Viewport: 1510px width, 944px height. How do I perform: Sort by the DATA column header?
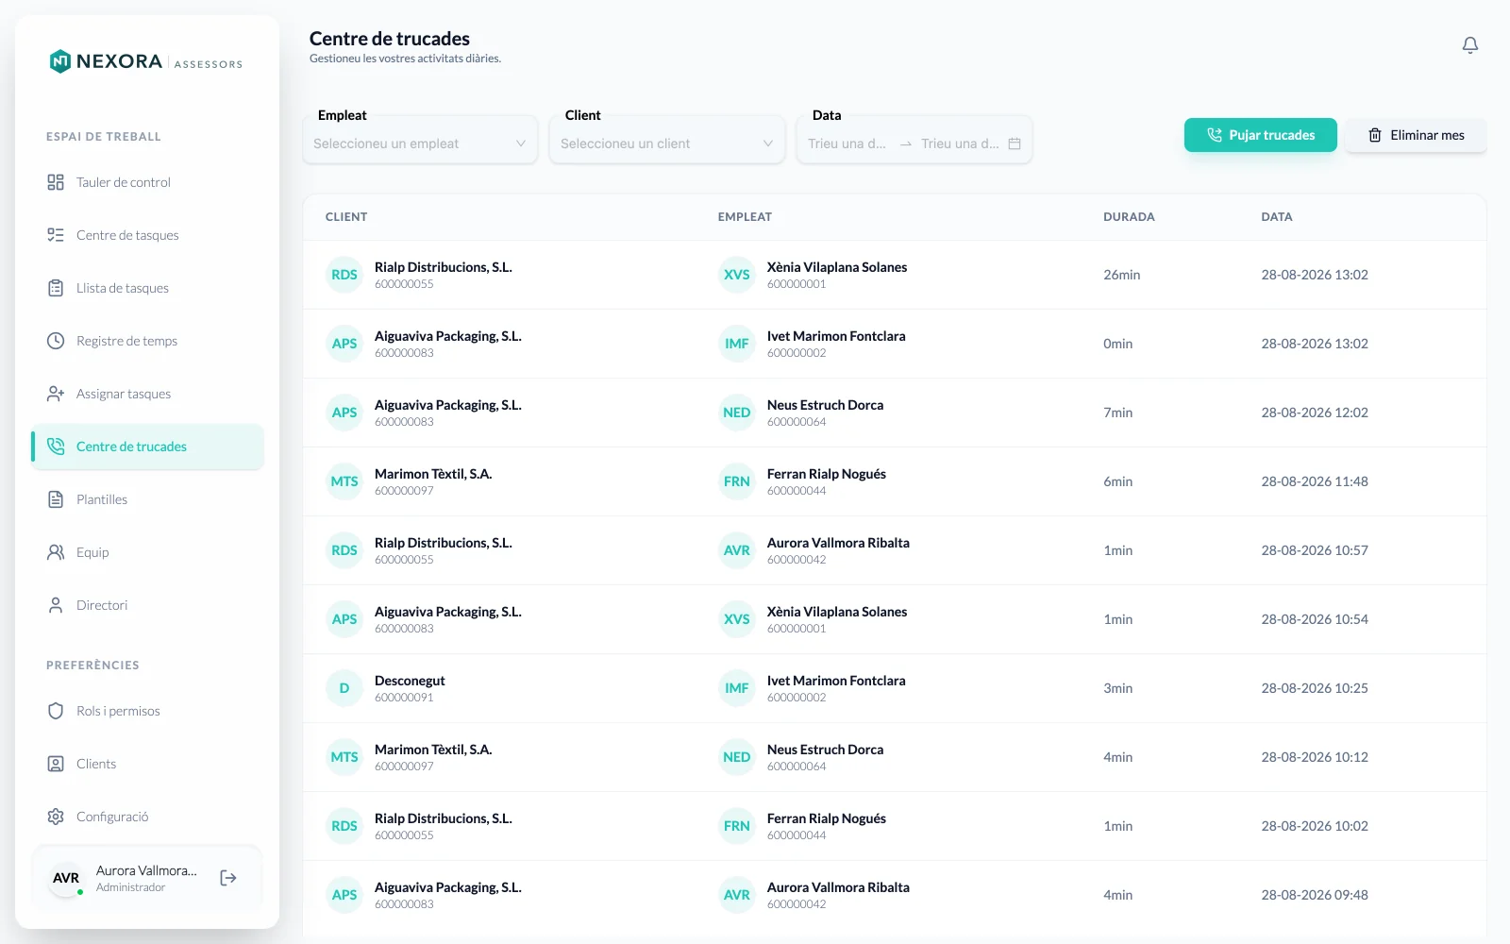(x=1277, y=217)
